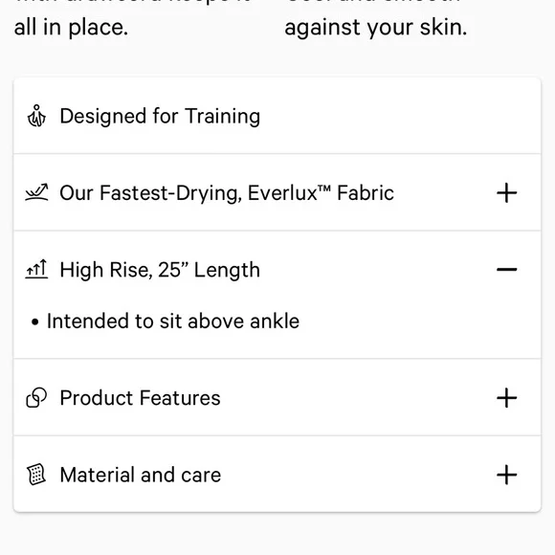Click the 'Intended to sit above ankle' bullet
This screenshot has height=555, width=555.
[173, 321]
